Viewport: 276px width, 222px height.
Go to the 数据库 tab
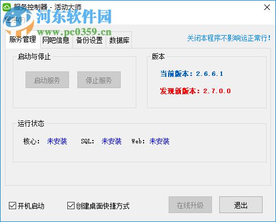[119, 40]
